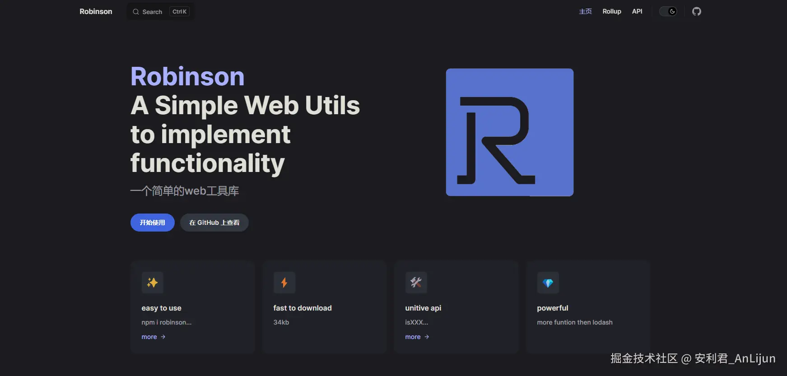Click the arrow beside more on unitive api
Image resolution: width=787 pixels, height=376 pixels.
[427, 337]
